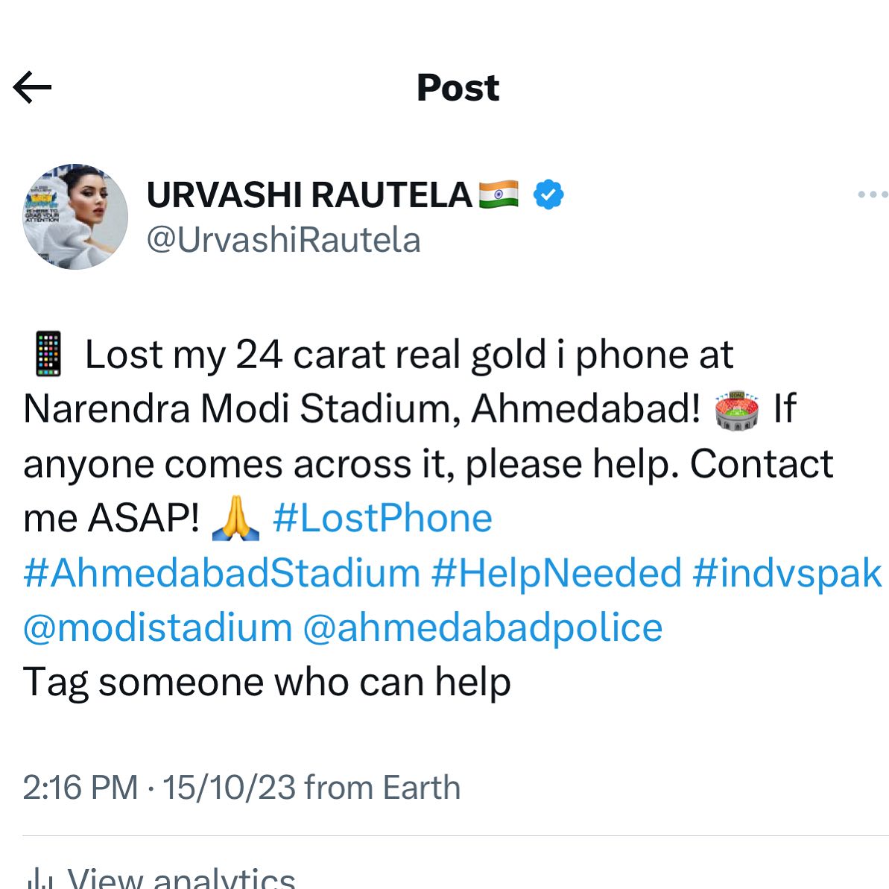
Task: Open the #LostPhone hashtag
Action: pos(382,518)
